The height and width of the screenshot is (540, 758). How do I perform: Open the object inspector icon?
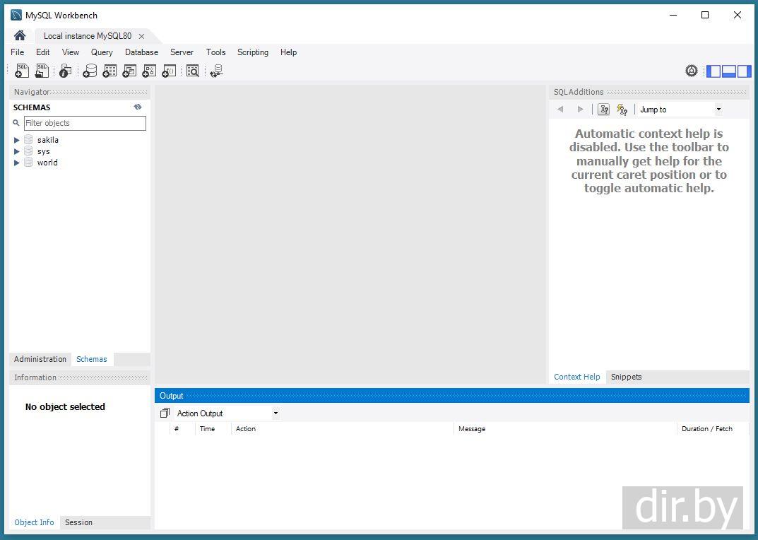tap(65, 71)
